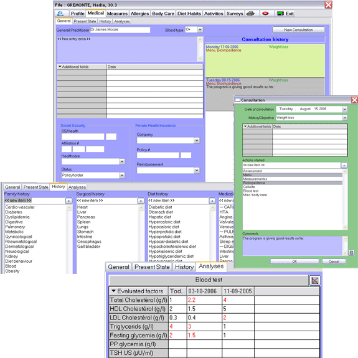Switch to the Body Care tab
This screenshot has width=358, height=358.
point(163,14)
